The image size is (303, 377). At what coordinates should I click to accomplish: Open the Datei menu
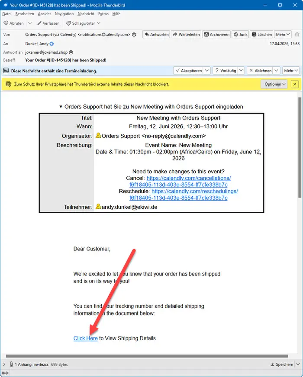tap(7, 14)
